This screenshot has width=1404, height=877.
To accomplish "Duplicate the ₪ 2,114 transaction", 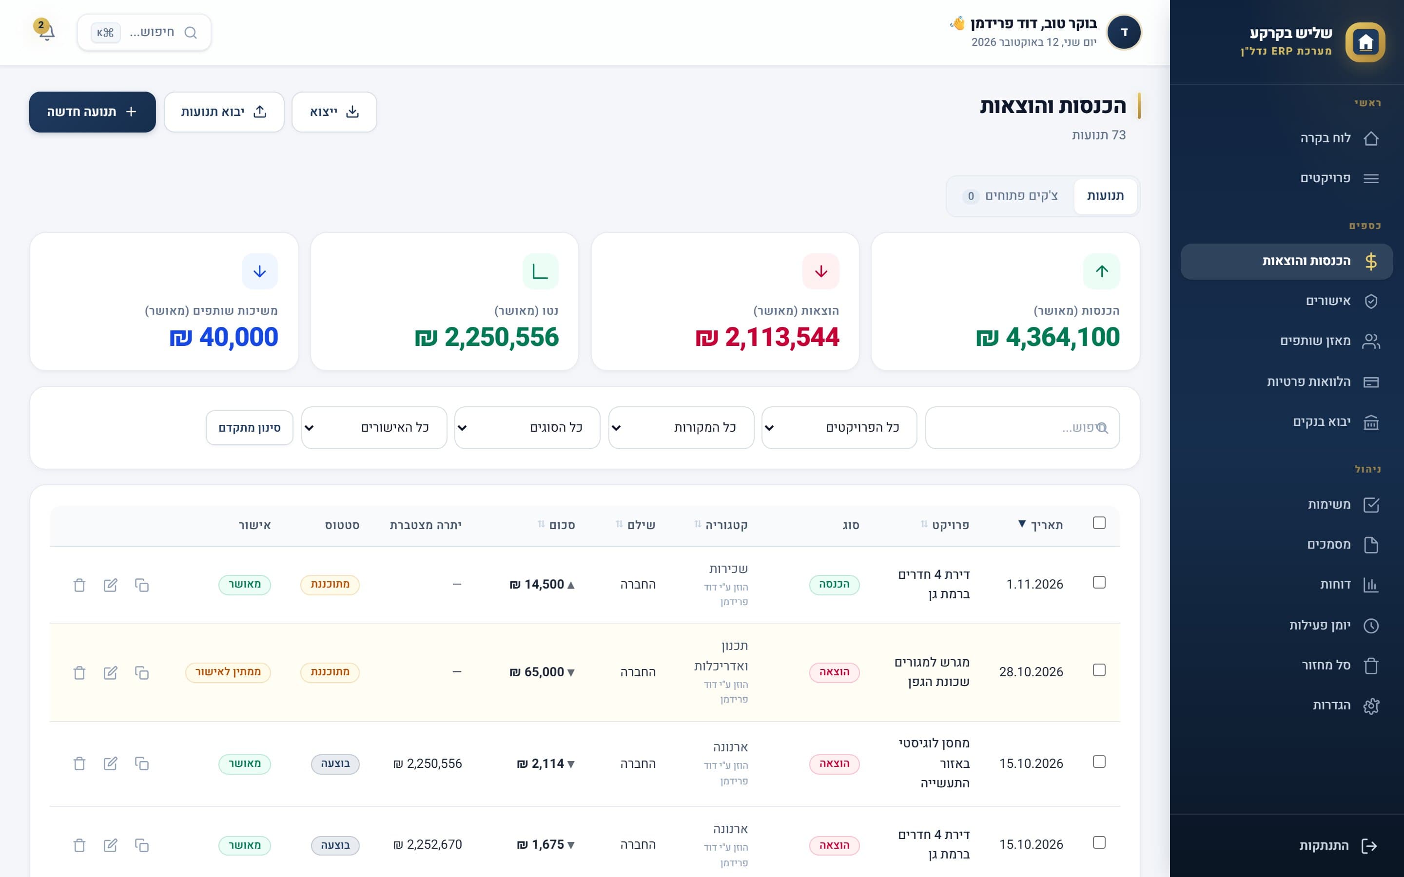I will point(141,763).
